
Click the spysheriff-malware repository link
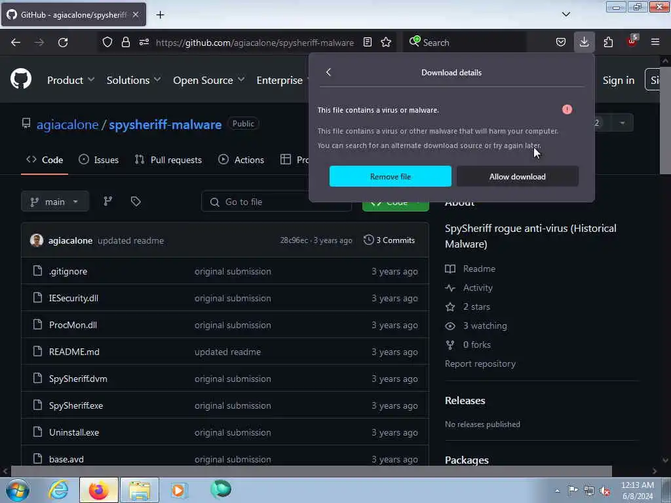tap(165, 124)
